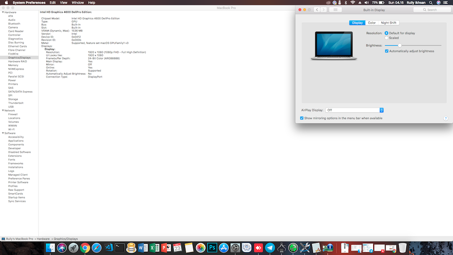This screenshot has height=255, width=453.
Task: Click Search field in Built-in Display window
Action: point(432,10)
